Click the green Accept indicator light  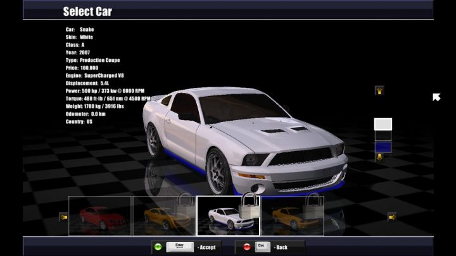(x=158, y=247)
